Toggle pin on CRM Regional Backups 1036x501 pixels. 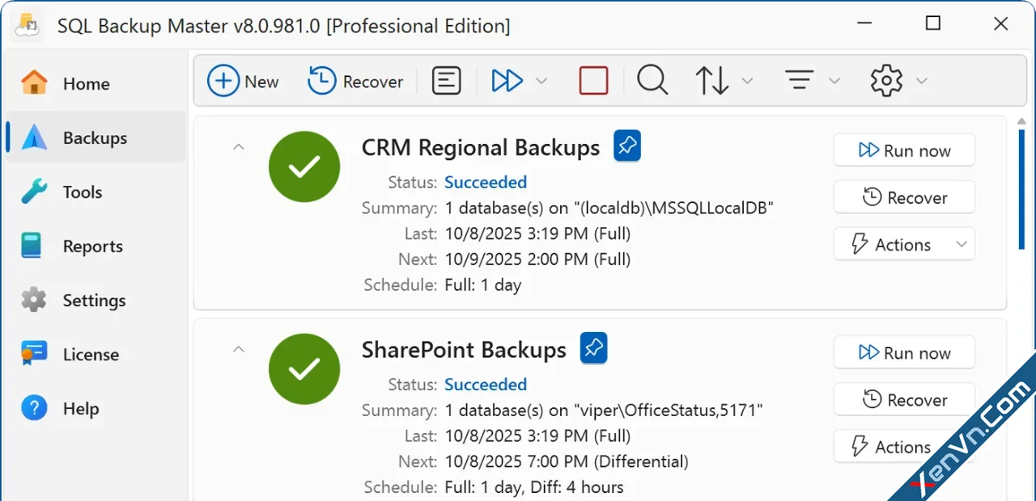[x=627, y=145]
